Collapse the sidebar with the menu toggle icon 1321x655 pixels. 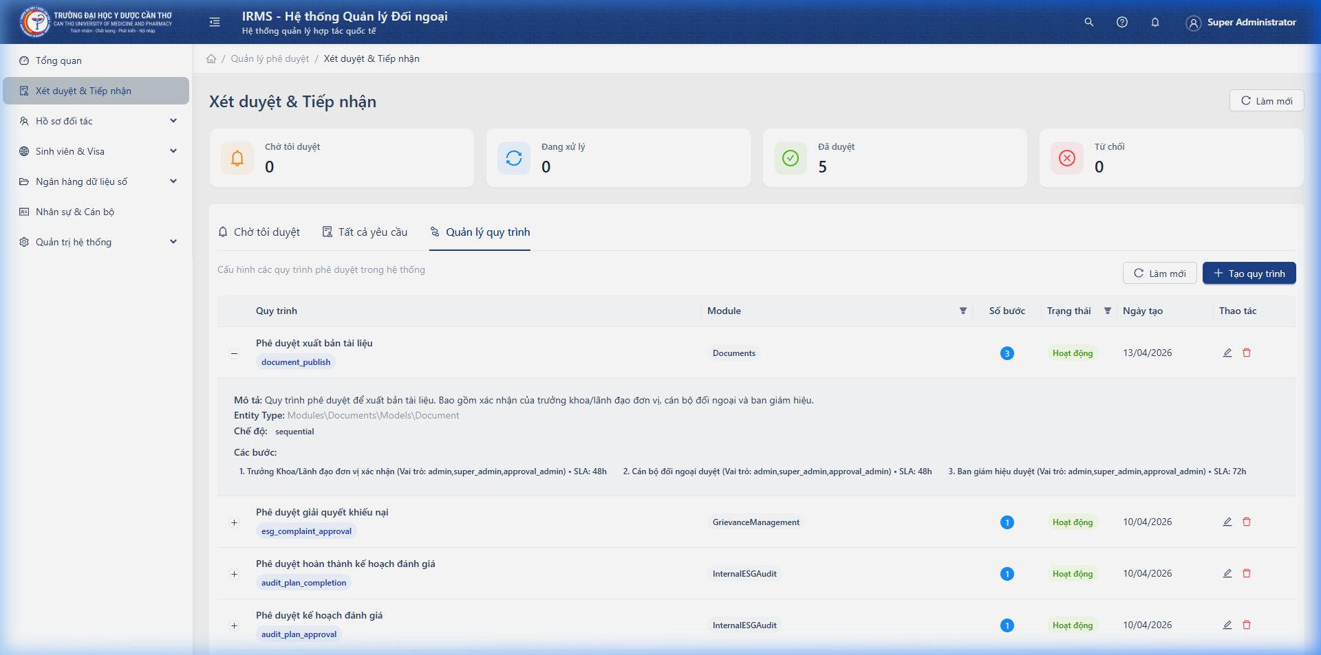tap(215, 22)
